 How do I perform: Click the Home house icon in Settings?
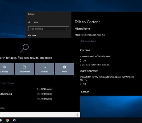pos(30,22)
